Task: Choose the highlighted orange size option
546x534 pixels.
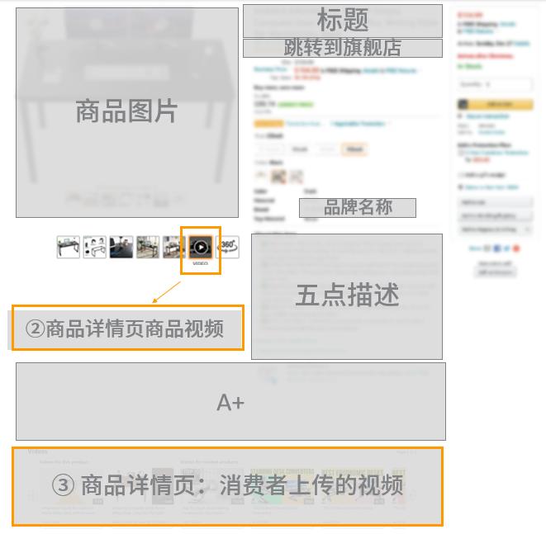Action: (354, 149)
